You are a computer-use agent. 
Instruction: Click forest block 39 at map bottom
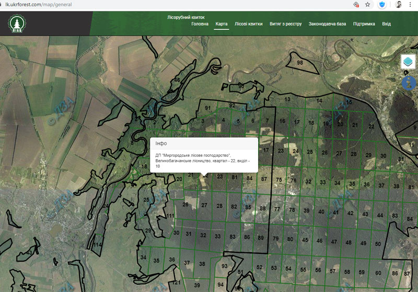pos(197,285)
